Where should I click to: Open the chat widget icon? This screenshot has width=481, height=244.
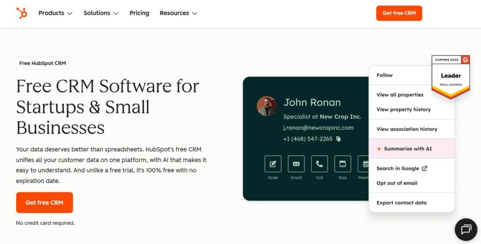pos(465,229)
